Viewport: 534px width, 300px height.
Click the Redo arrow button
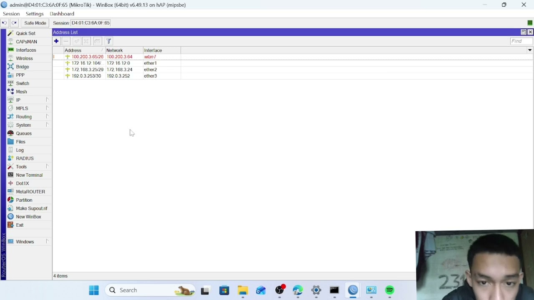(14, 23)
